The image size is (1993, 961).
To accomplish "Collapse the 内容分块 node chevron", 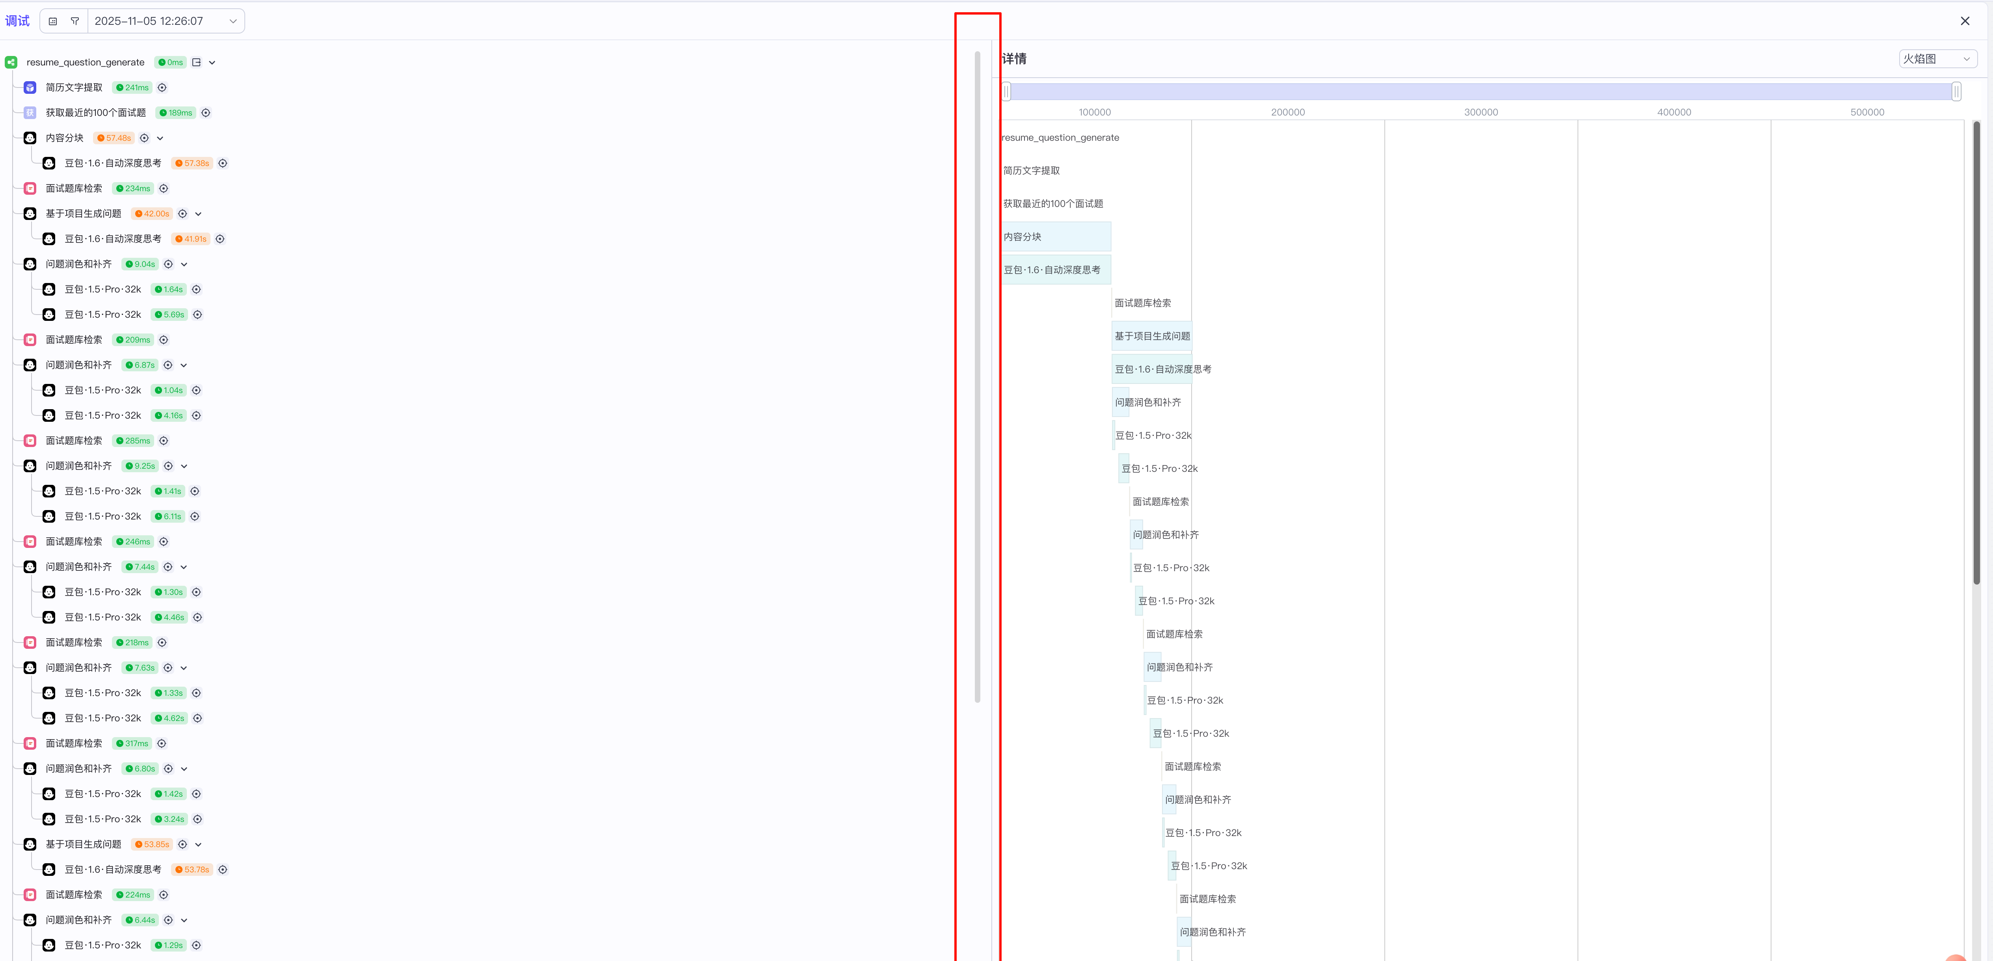I will click(160, 138).
